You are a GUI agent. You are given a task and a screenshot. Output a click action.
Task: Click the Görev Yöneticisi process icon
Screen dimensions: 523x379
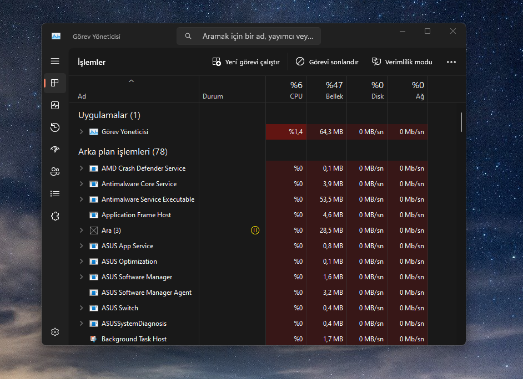(94, 132)
